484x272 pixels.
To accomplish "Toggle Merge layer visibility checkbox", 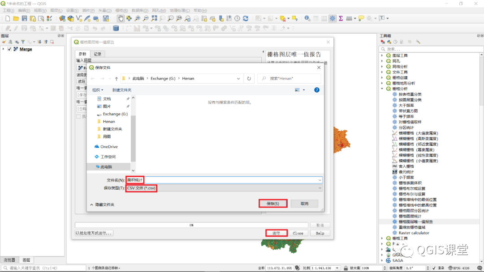I will pyautogui.click(x=9, y=49).
